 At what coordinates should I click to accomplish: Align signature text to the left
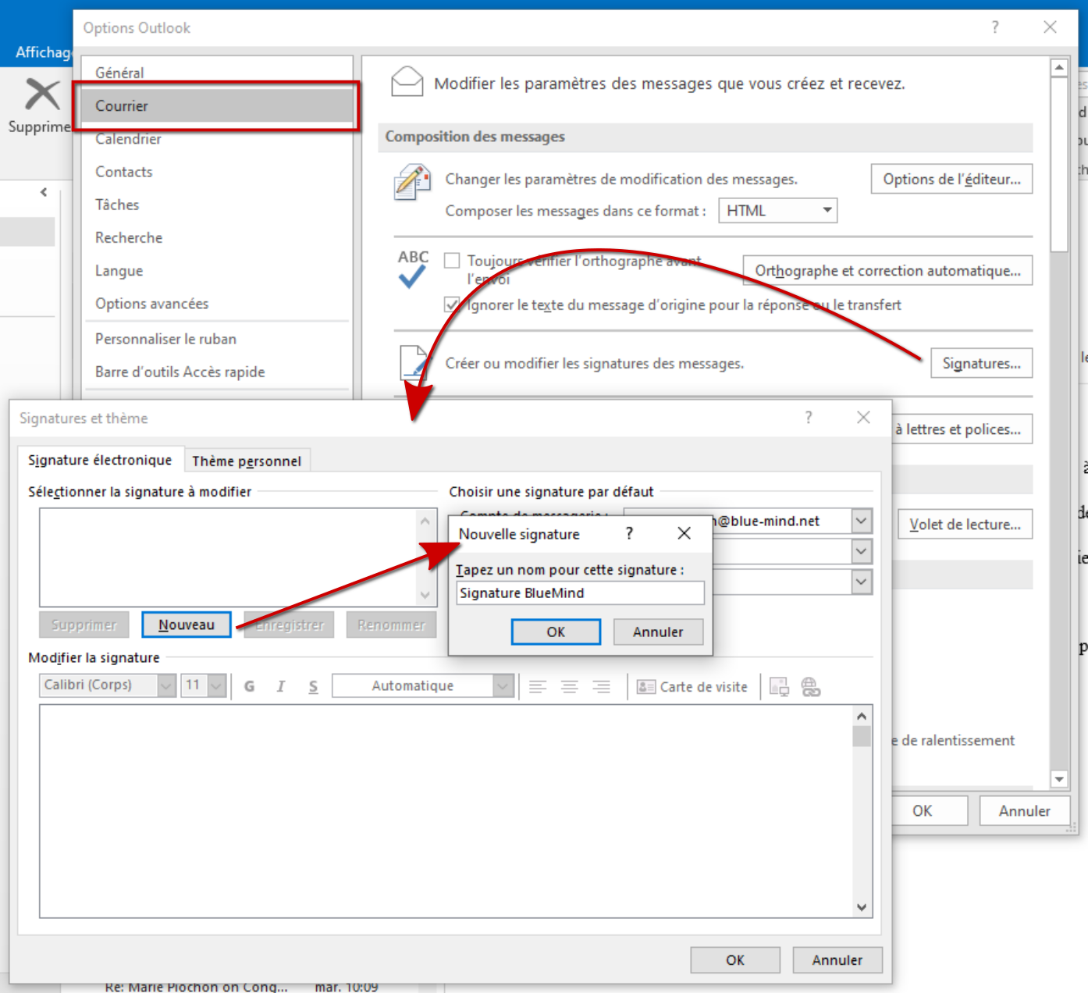click(x=538, y=687)
